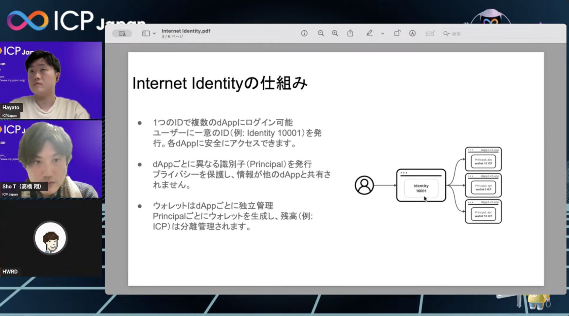Toggle the sidebar panel visibility
Image resolution: width=569 pixels, height=316 pixels.
click(146, 33)
